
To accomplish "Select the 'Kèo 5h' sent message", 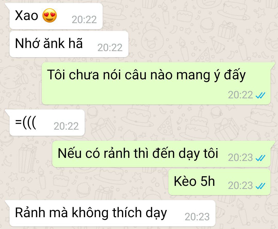I will pyautogui.click(x=219, y=182).
